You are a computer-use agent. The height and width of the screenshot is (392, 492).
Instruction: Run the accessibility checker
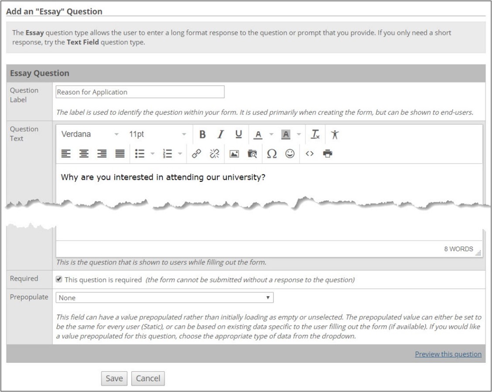(x=335, y=135)
